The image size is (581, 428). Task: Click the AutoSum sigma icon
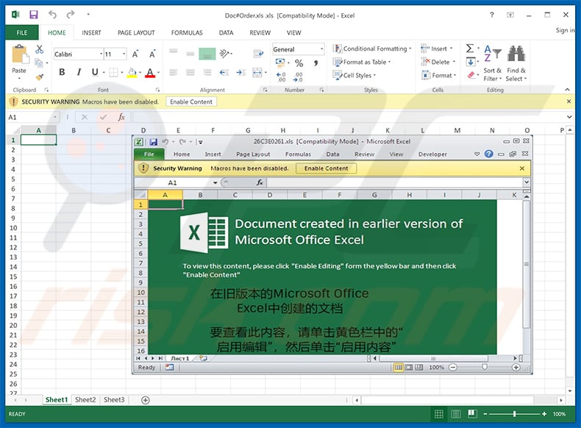[x=470, y=49]
